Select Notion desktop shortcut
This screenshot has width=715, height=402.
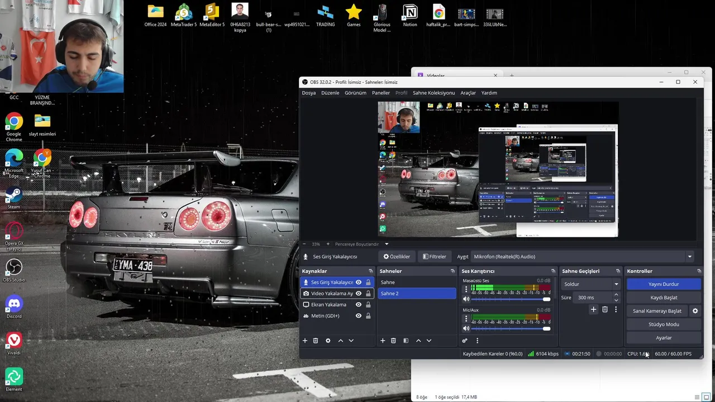410,16
